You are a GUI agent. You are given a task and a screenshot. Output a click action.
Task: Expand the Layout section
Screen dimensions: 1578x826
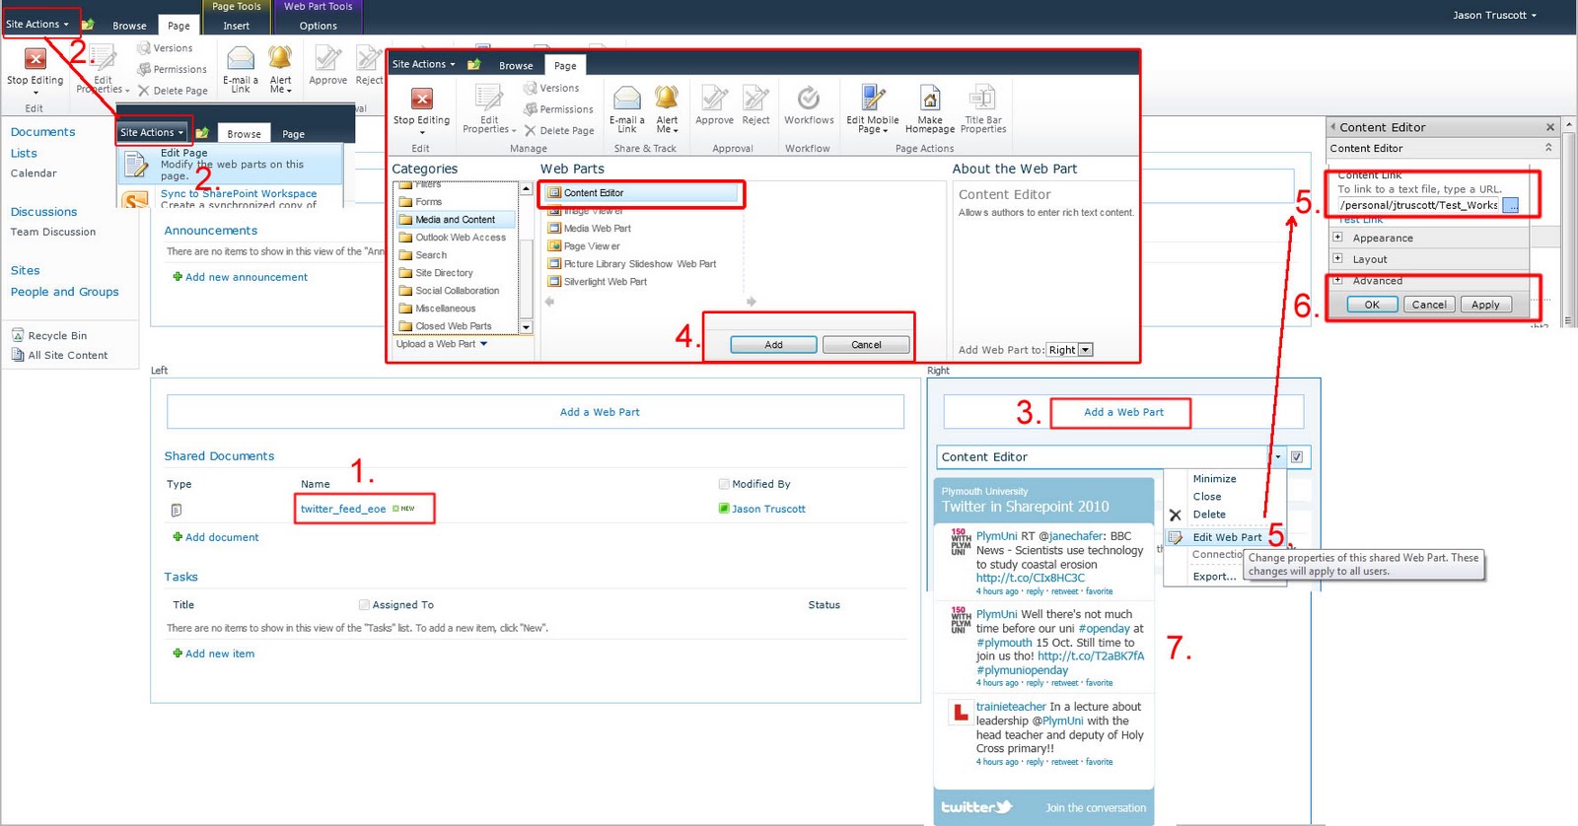tap(1337, 258)
